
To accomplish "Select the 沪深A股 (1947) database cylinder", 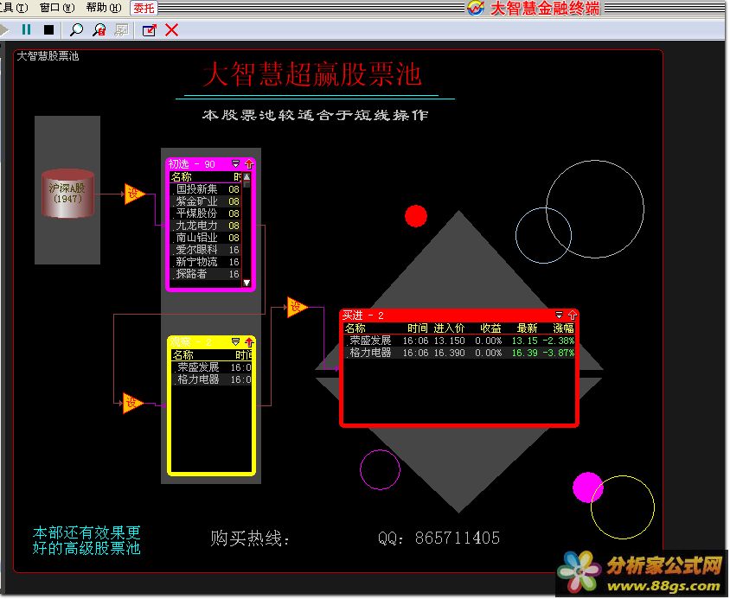I will point(67,193).
